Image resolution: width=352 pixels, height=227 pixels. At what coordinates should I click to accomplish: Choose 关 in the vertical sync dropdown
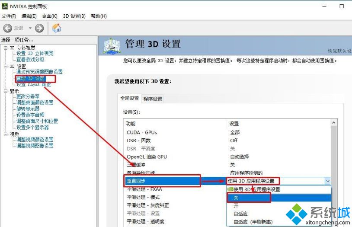[x=279, y=198]
